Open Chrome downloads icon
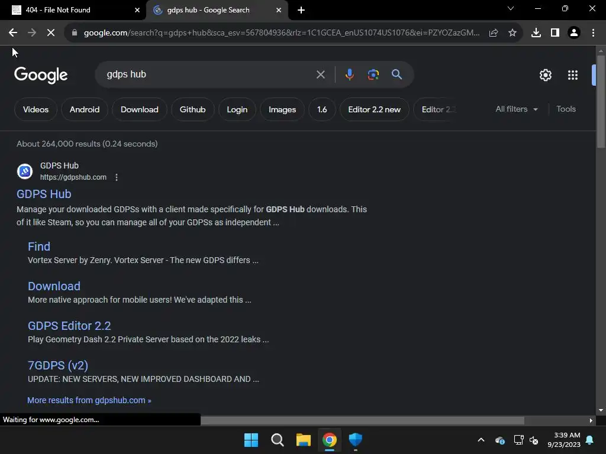 click(536, 33)
